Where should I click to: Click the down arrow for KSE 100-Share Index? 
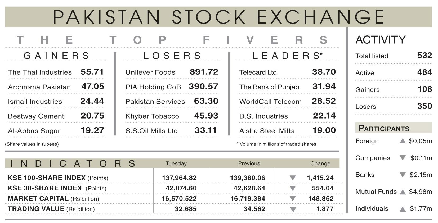[293, 178]
